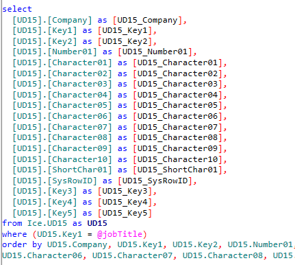Click UD15.Character08 in last line
295x265 pixels.
[x=222, y=255]
